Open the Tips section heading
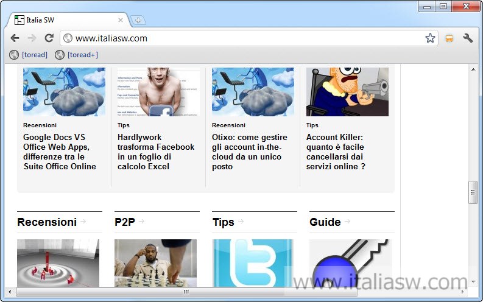Screen dimensions: 483x302 tap(224, 222)
